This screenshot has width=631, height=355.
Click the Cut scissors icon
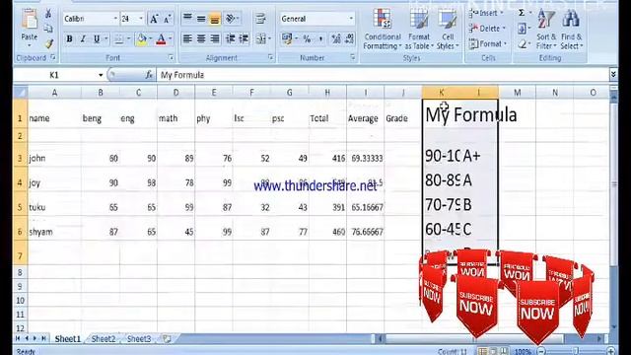pyautogui.click(x=48, y=13)
